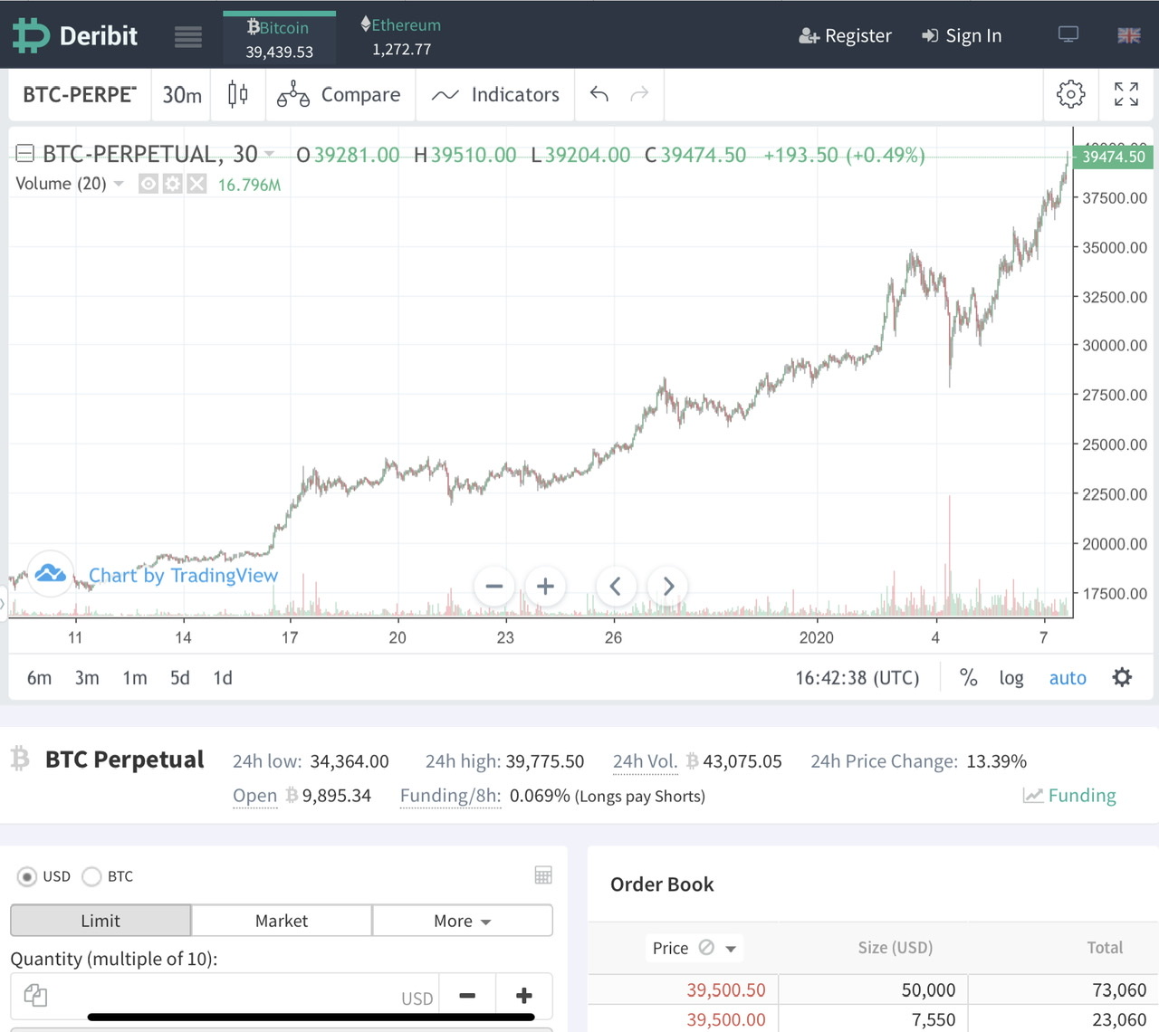The width and height of the screenshot is (1159, 1032).
Task: Open the order book Price grouping dropdown
Action: point(694,948)
